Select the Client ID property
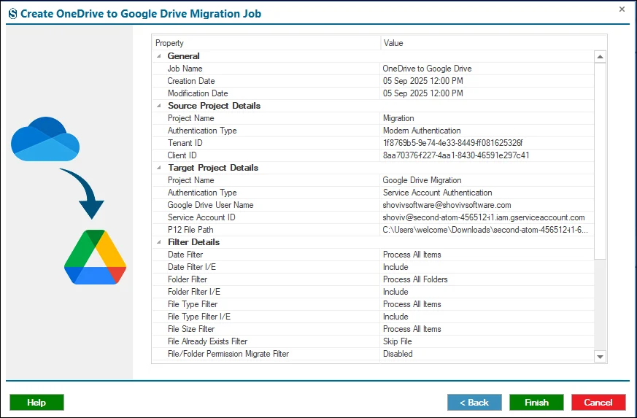Screen dimensions: 637x418 click(182, 155)
